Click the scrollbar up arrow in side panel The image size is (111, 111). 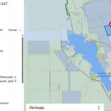23,35
